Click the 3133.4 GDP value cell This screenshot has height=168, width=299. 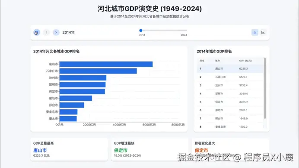click(x=243, y=85)
